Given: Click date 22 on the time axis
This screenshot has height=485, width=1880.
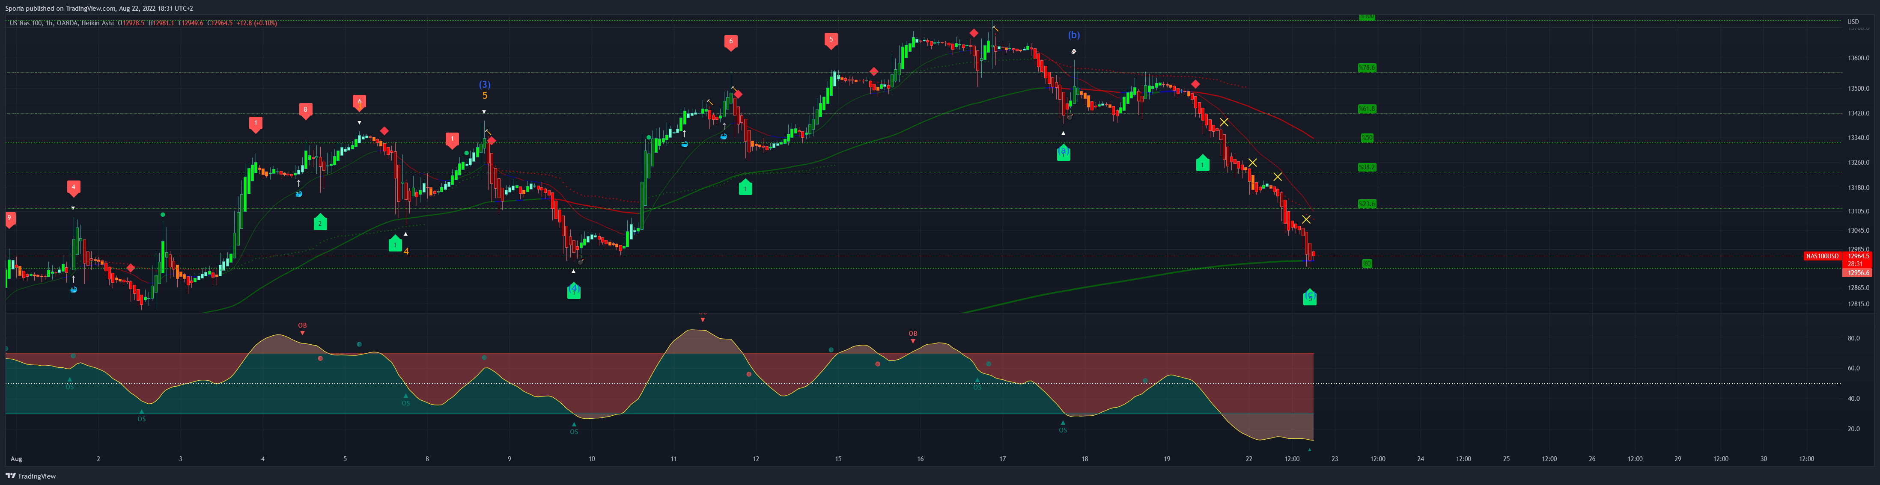Looking at the screenshot, I should (1249, 459).
